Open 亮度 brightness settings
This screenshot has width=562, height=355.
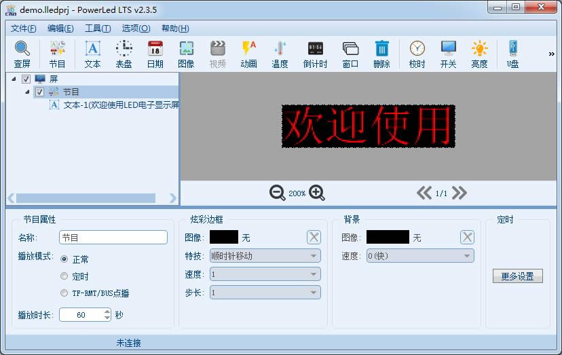[x=479, y=54]
